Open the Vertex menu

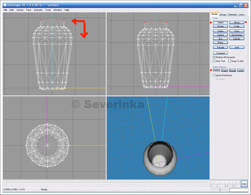20,10
